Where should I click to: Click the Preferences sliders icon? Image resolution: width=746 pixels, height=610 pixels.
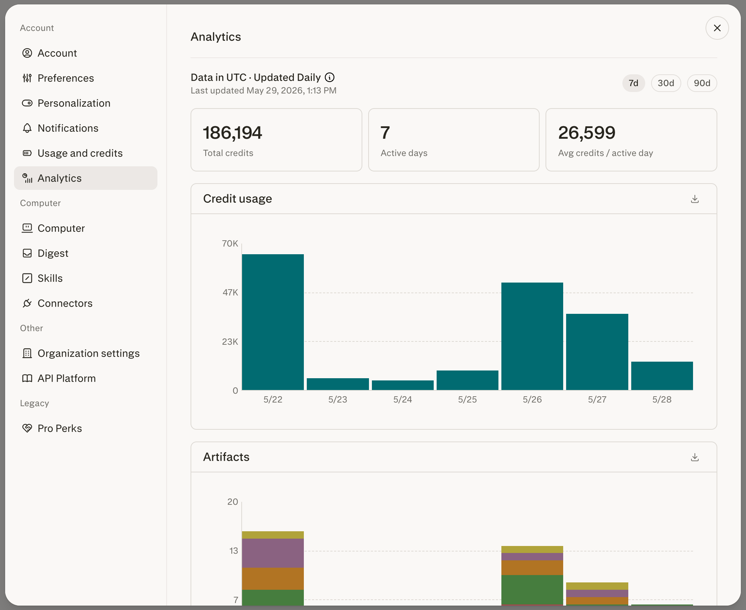click(27, 78)
